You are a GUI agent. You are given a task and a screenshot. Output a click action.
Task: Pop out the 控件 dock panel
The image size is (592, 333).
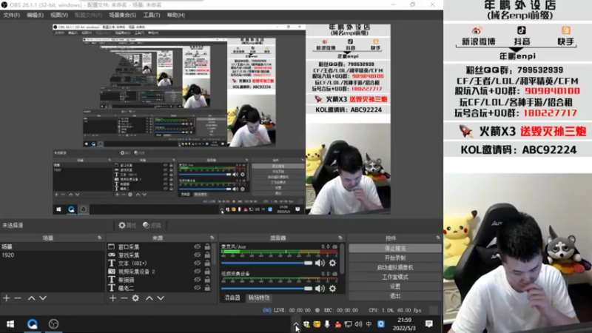click(438, 238)
